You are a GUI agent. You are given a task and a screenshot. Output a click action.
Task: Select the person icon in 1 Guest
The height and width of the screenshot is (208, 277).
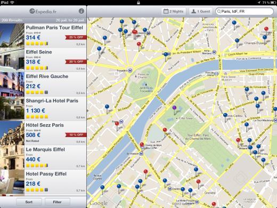(x=193, y=11)
